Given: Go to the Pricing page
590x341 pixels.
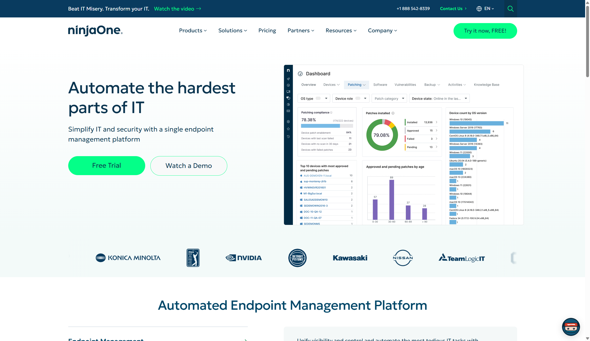Looking at the screenshot, I should click(x=267, y=31).
